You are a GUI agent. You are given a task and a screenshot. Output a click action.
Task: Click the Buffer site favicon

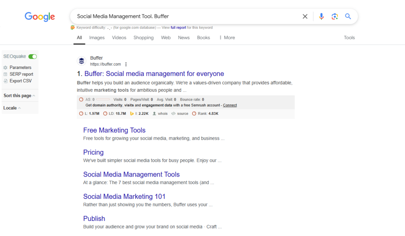pyautogui.click(x=81, y=61)
